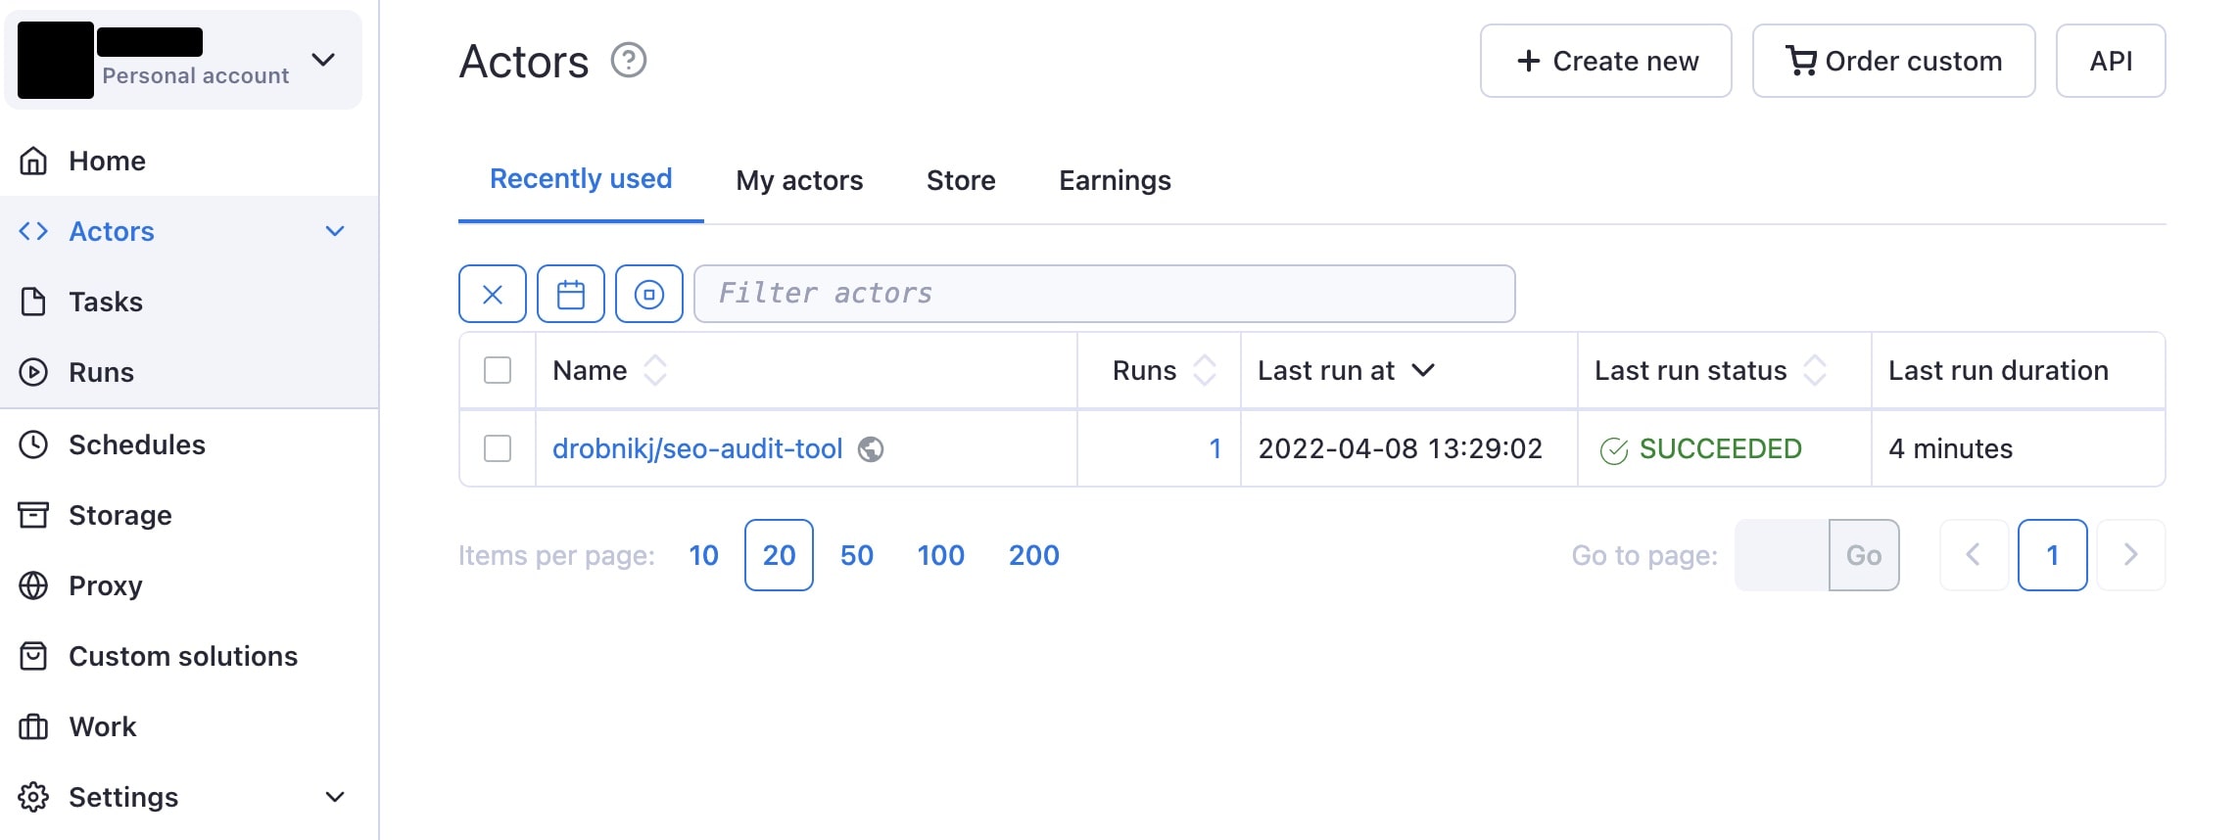Screen dimensions: 2239x840
Task: Switch to the My actors tab
Action: [799, 180]
